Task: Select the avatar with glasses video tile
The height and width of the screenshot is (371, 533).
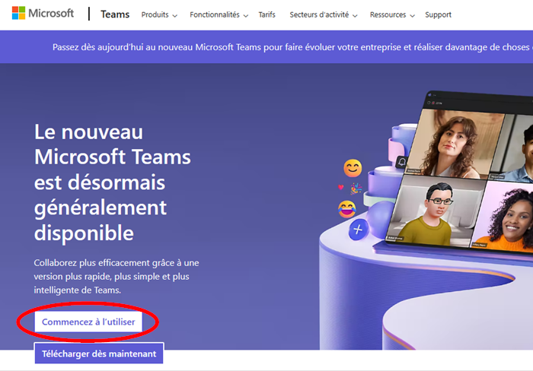Action: (436, 211)
